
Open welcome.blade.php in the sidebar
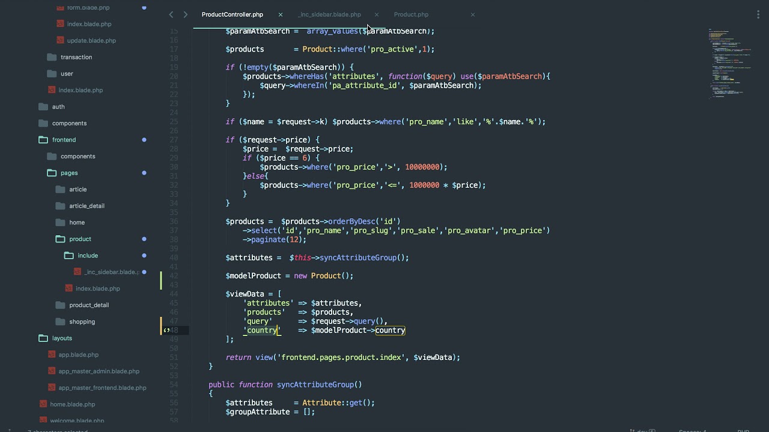pyautogui.click(x=77, y=421)
